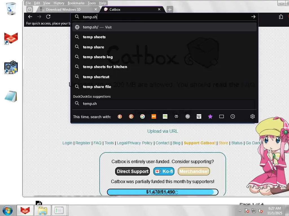Open the History menu

(x=59, y=3)
